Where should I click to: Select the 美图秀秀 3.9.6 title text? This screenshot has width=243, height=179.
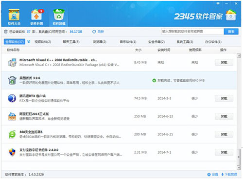[30, 78]
